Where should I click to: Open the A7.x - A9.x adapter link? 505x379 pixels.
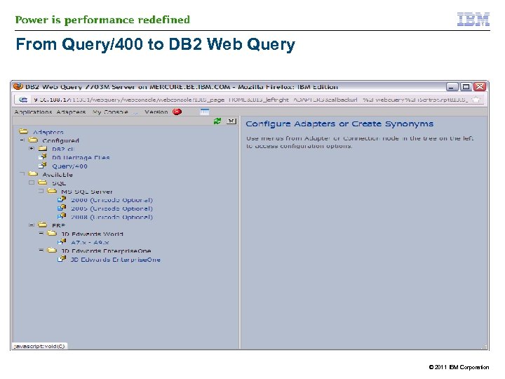tap(90, 242)
